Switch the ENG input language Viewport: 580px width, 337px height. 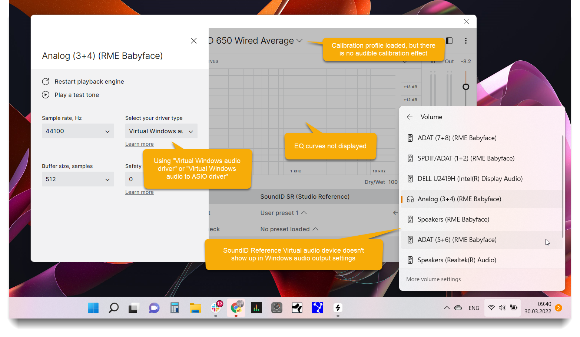coord(474,308)
